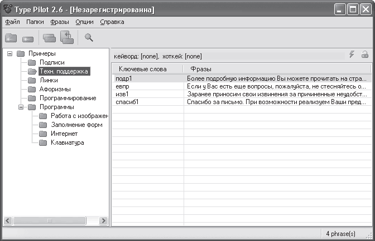
Task: Click the stacked windows toolbar icon
Action: pos(49,38)
